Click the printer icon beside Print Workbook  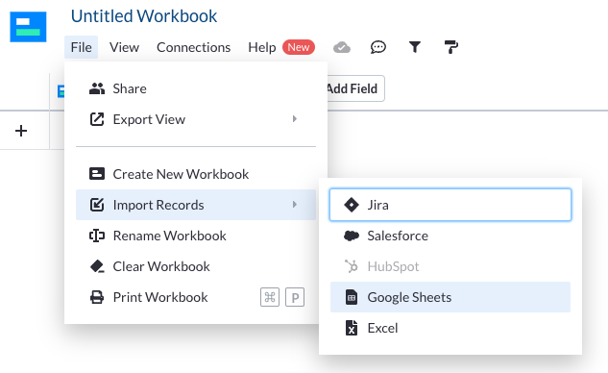(97, 297)
